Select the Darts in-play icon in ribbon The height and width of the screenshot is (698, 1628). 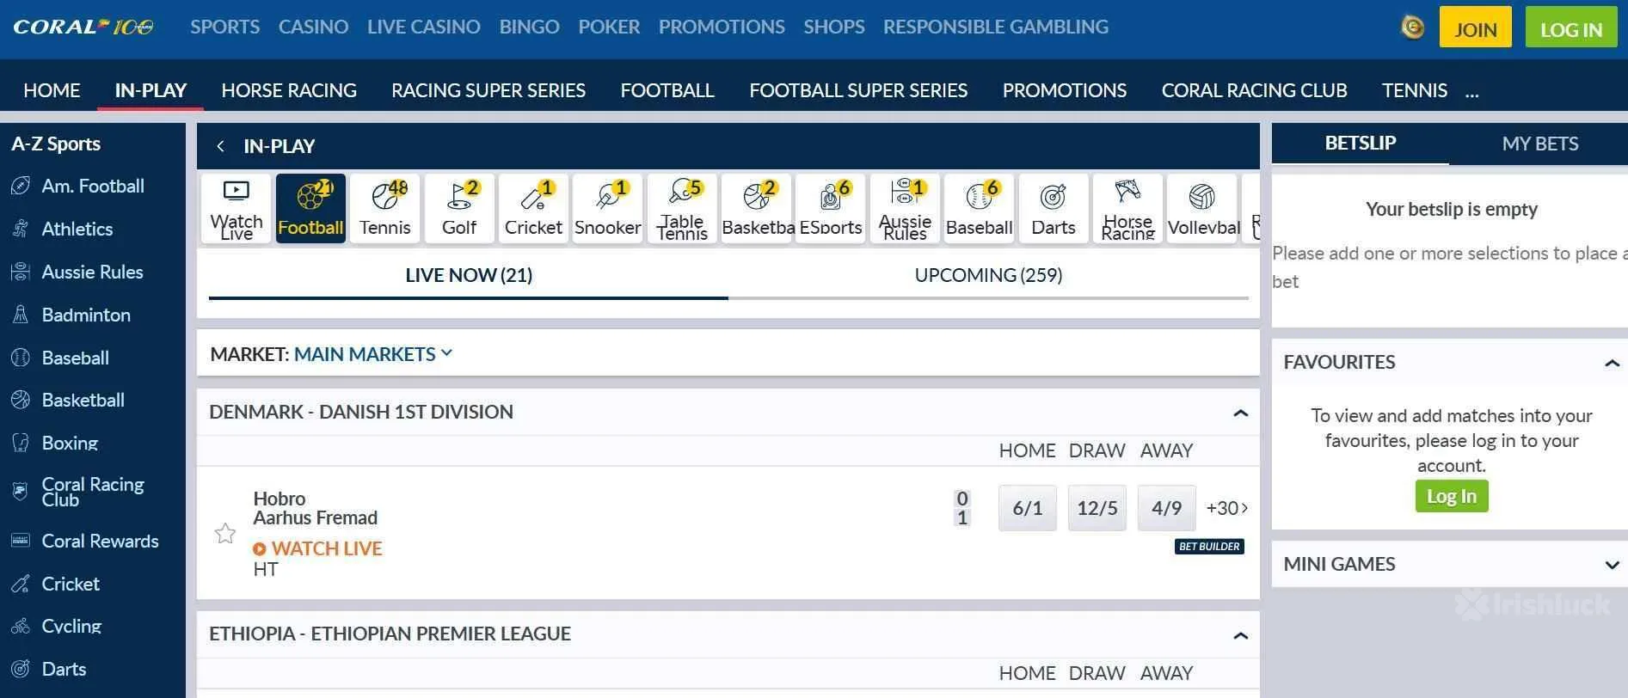(1054, 208)
